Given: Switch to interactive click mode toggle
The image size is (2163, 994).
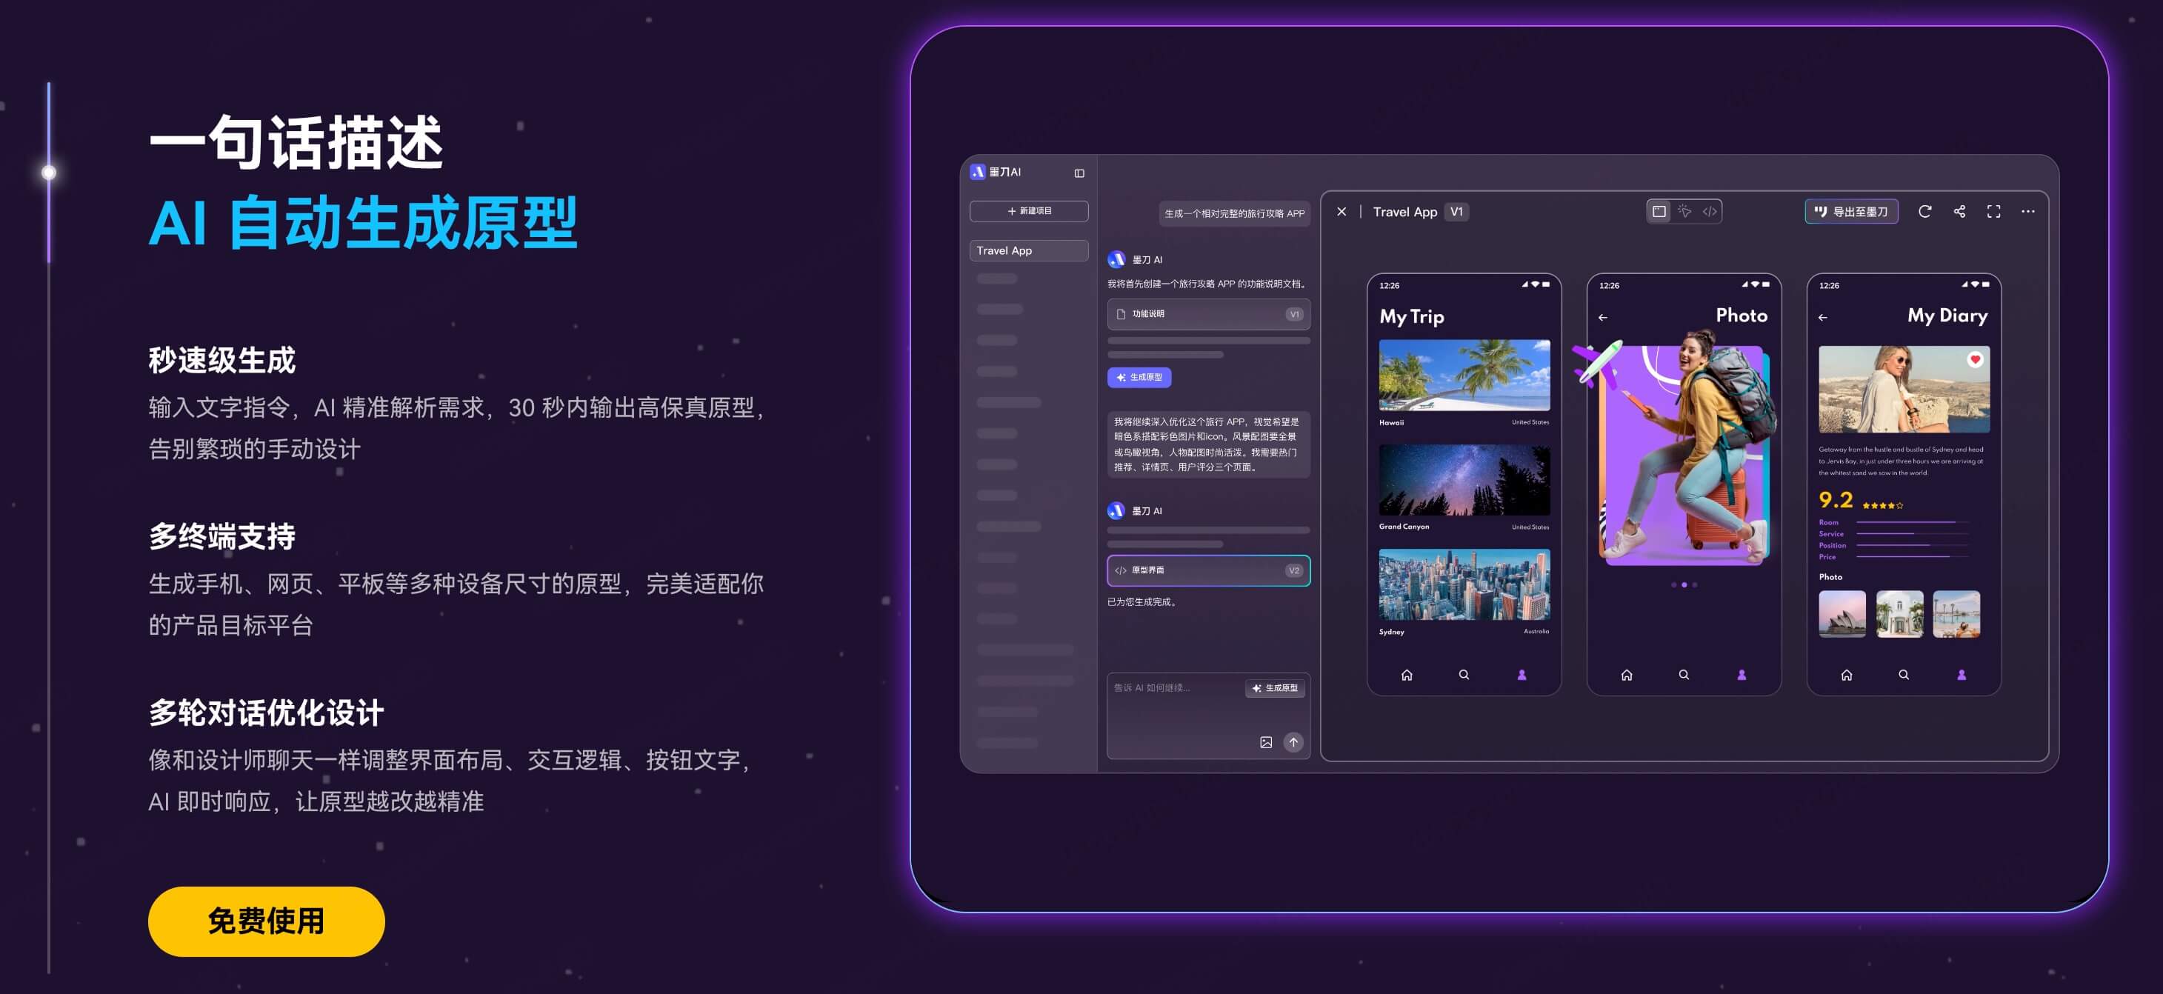Looking at the screenshot, I should (1684, 212).
